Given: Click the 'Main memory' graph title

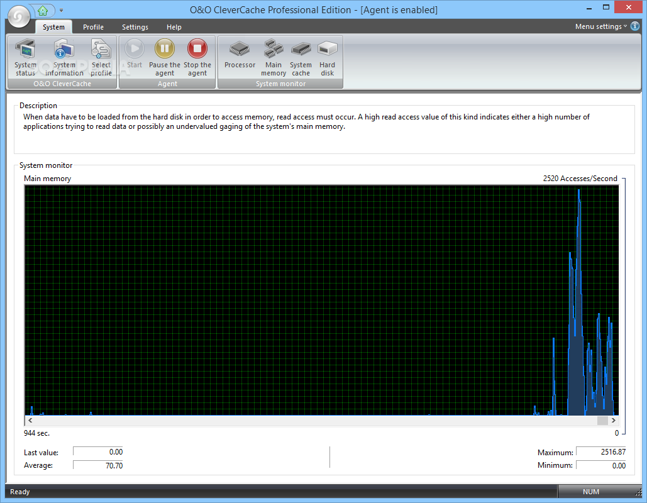Looking at the screenshot, I should click(x=47, y=179).
